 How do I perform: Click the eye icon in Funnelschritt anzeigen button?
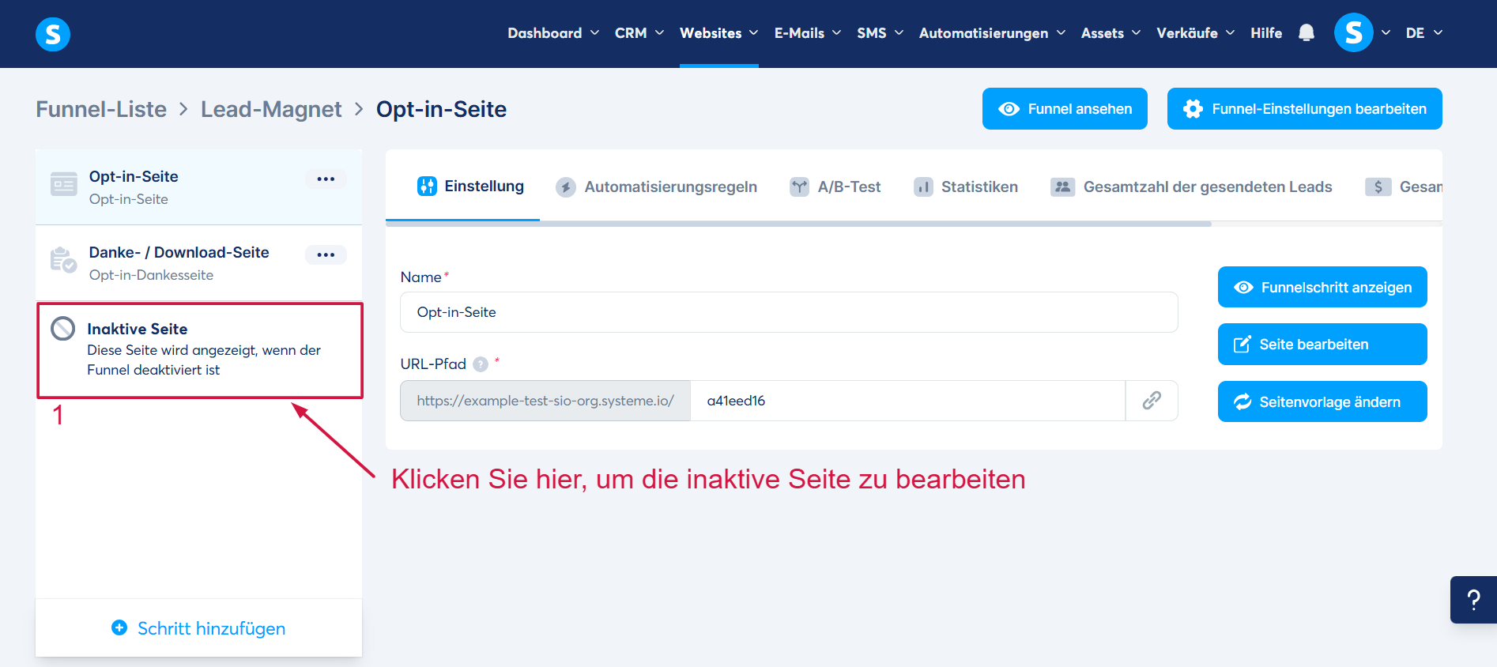point(1243,287)
